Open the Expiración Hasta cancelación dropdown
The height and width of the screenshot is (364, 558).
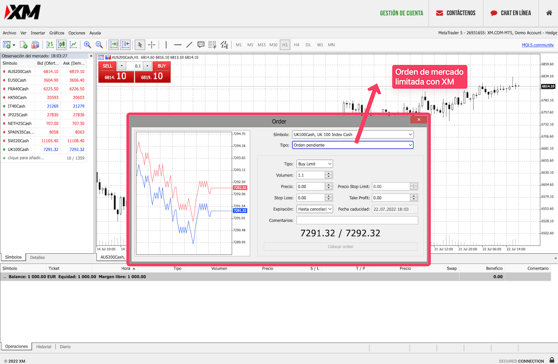315,209
